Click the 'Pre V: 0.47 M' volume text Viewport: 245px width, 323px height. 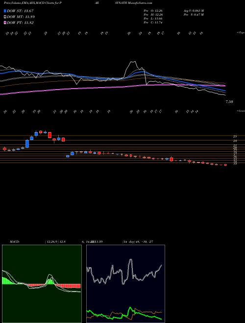[x=194, y=15]
